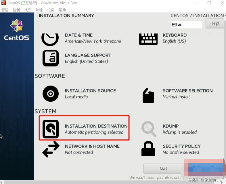The image size is (226, 184).
Task: Click the Kdump magnifier icon
Action: point(149,129)
